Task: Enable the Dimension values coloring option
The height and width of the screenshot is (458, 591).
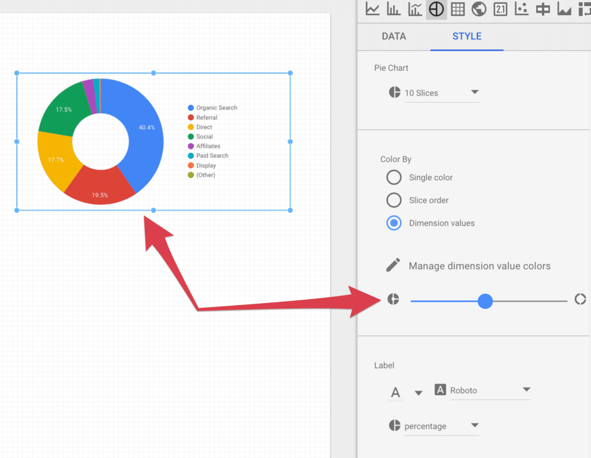Action: [x=394, y=223]
